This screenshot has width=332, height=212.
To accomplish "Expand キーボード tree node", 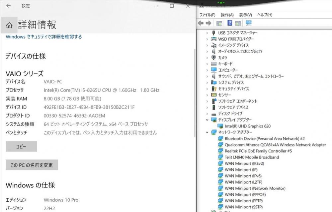I will (x=207, y=64).
